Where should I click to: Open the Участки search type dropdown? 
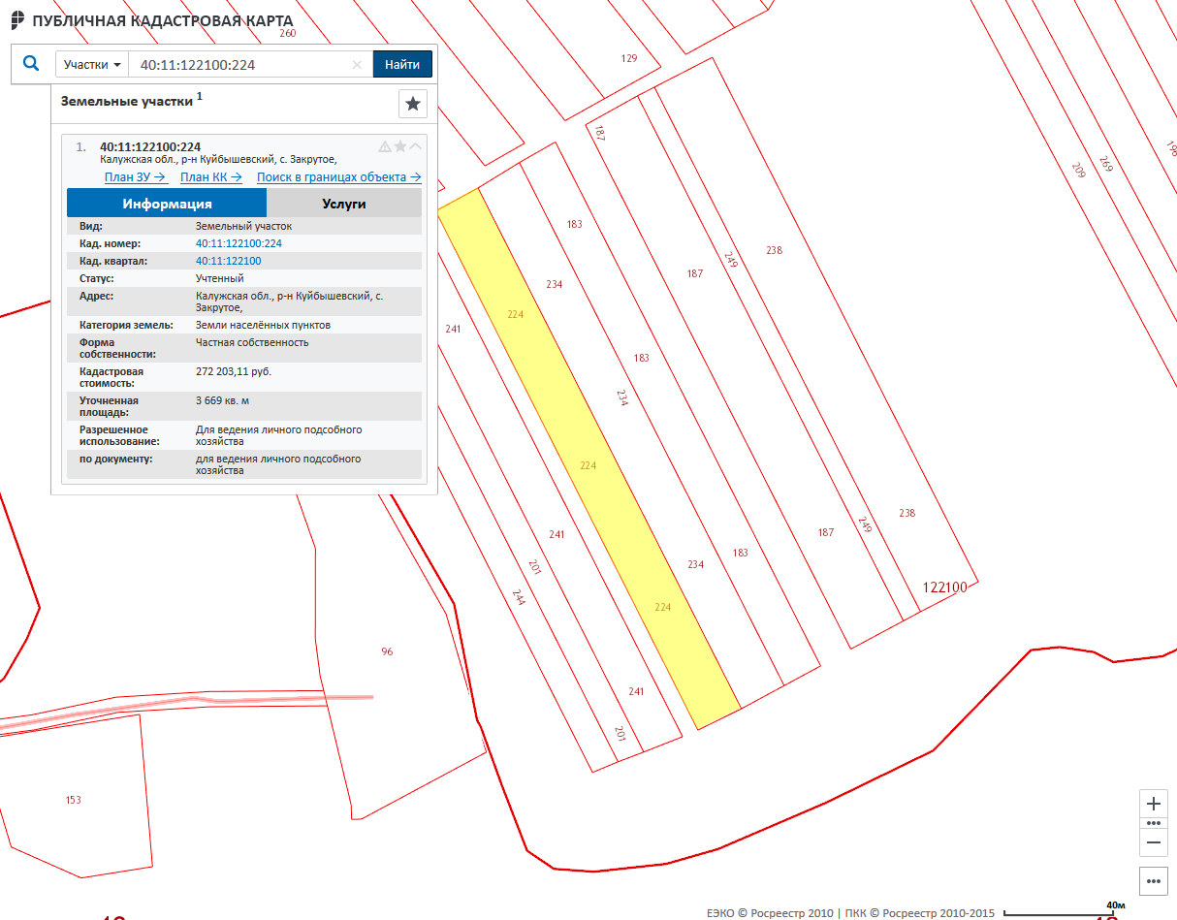92,65
